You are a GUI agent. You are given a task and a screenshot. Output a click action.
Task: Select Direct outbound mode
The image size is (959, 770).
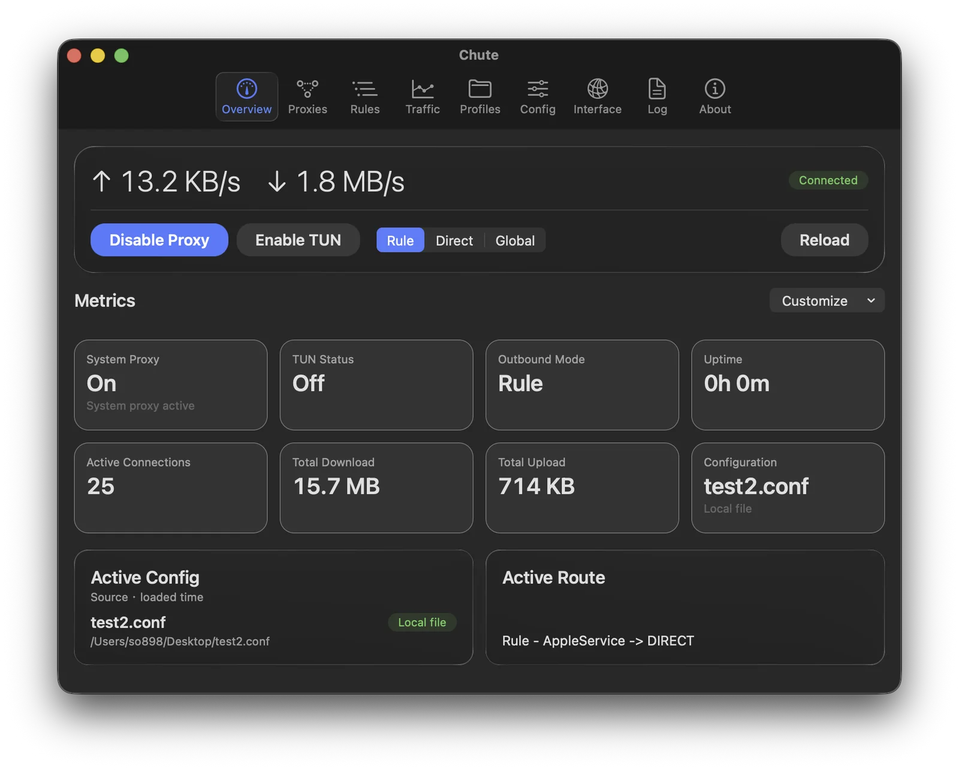(454, 240)
